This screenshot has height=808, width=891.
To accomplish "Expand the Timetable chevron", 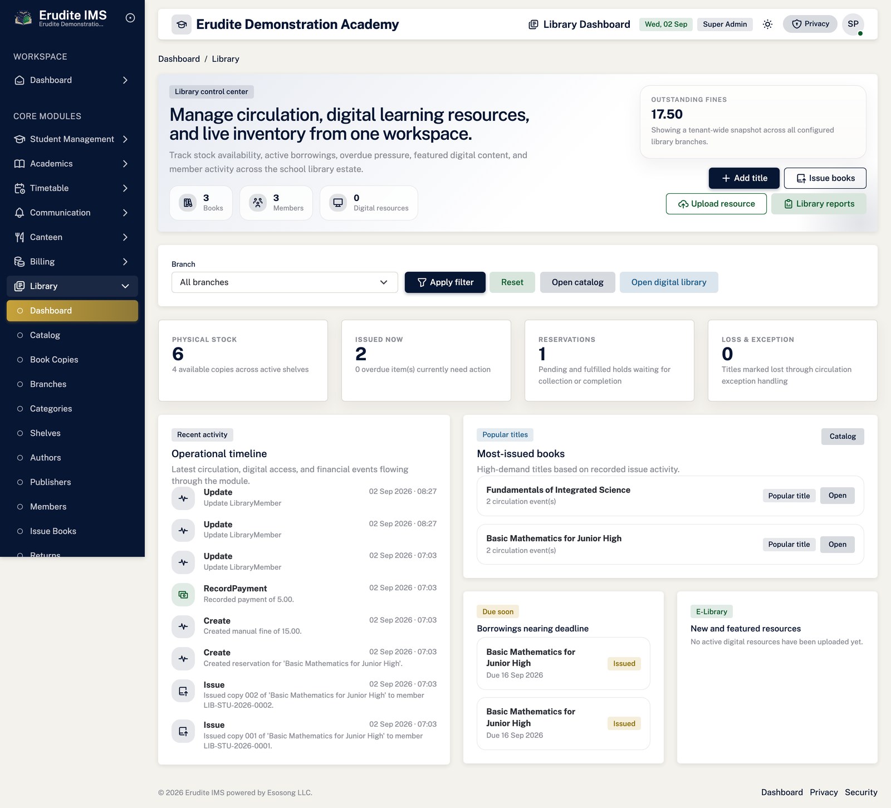I will pos(125,188).
